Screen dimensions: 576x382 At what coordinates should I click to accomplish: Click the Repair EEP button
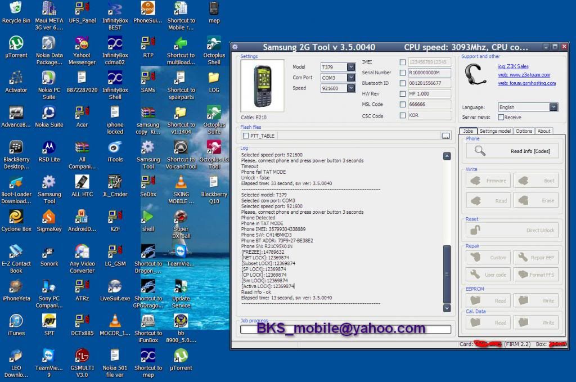536,258
